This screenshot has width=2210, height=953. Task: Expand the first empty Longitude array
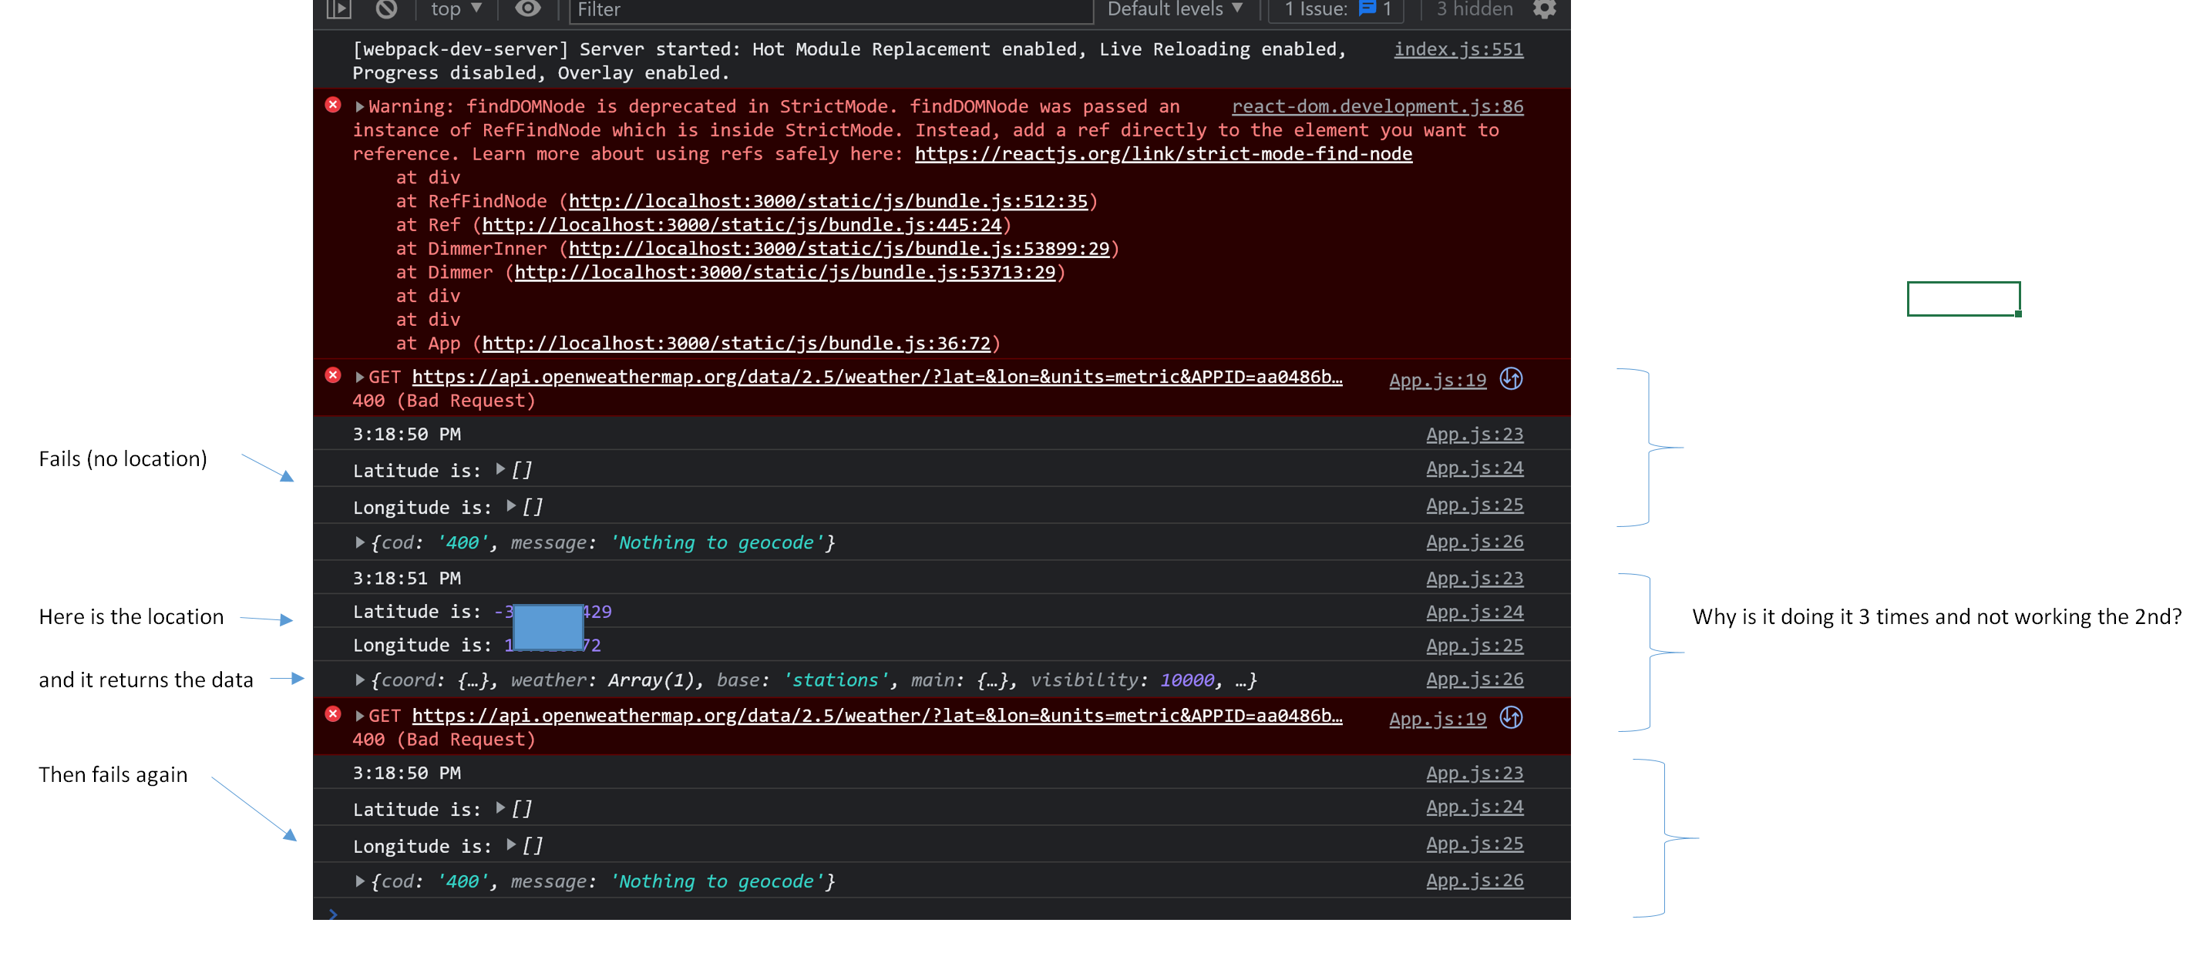pos(511,507)
